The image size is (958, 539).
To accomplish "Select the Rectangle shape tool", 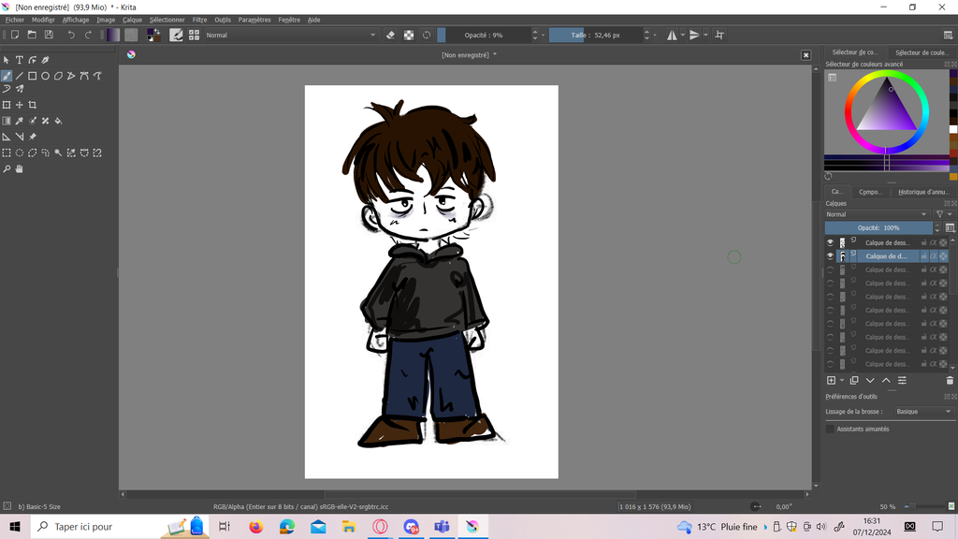I will coord(32,76).
